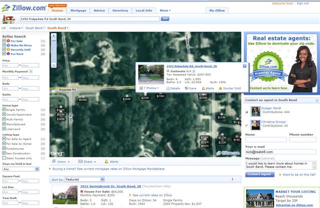Enable Open houses only

pyautogui.click(x=4, y=158)
